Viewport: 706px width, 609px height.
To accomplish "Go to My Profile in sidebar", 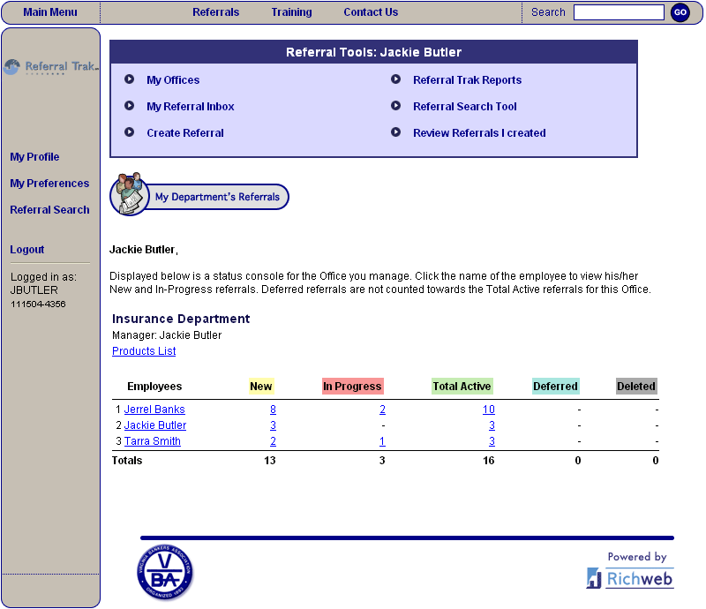I will click(34, 157).
